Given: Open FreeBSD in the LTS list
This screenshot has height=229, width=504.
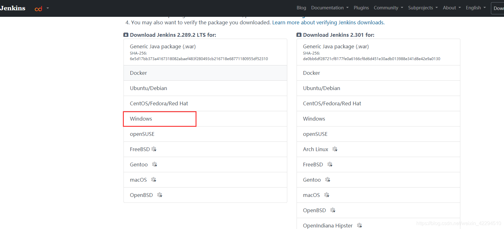Looking at the screenshot, I should tap(205, 149).
